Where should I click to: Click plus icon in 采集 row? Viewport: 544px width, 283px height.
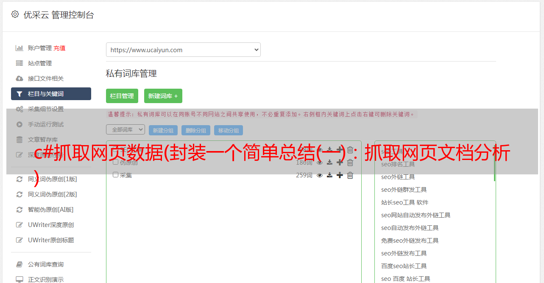340,175
